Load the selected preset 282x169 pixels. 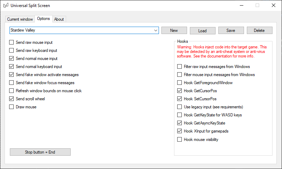pos(203,31)
